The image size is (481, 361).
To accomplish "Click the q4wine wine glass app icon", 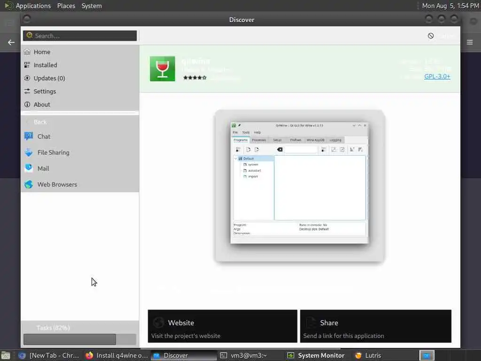I will tap(162, 69).
